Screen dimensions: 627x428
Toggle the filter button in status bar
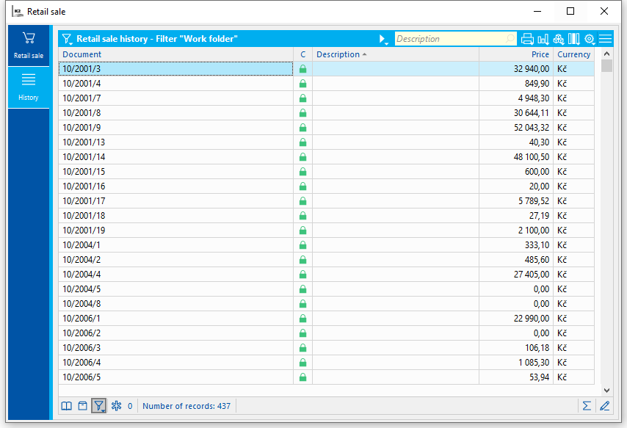coord(99,406)
